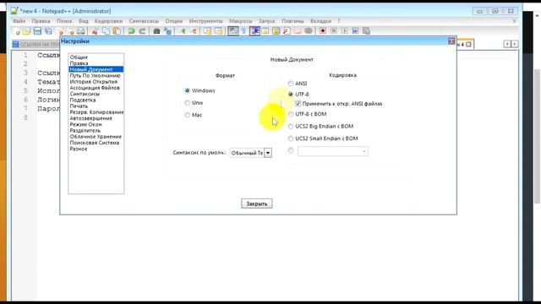Click the Закрыть button
Screen dimensions: 541x304
pos(257,204)
